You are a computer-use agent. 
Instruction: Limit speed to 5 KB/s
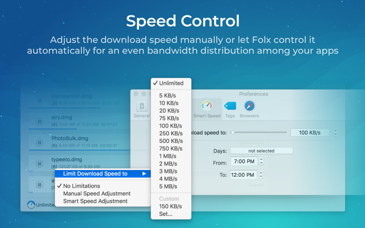[x=171, y=95]
